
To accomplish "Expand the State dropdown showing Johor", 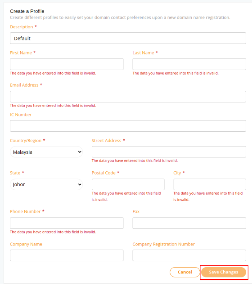I will 46,184.
